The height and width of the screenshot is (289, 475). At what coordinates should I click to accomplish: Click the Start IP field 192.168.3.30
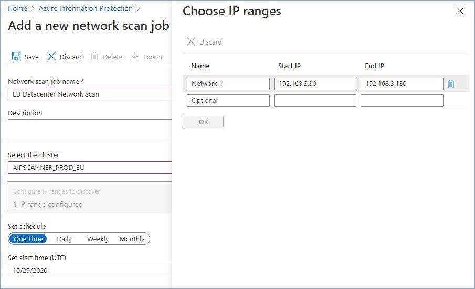(x=315, y=84)
